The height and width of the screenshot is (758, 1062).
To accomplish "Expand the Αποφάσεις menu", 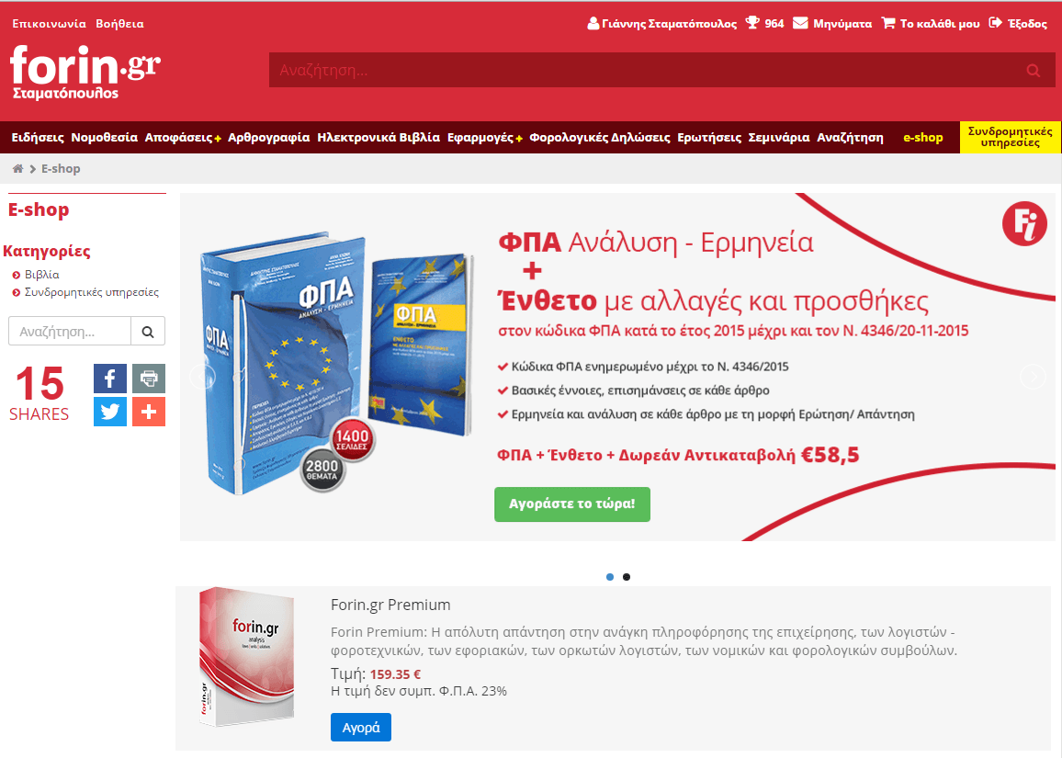I will (183, 138).
